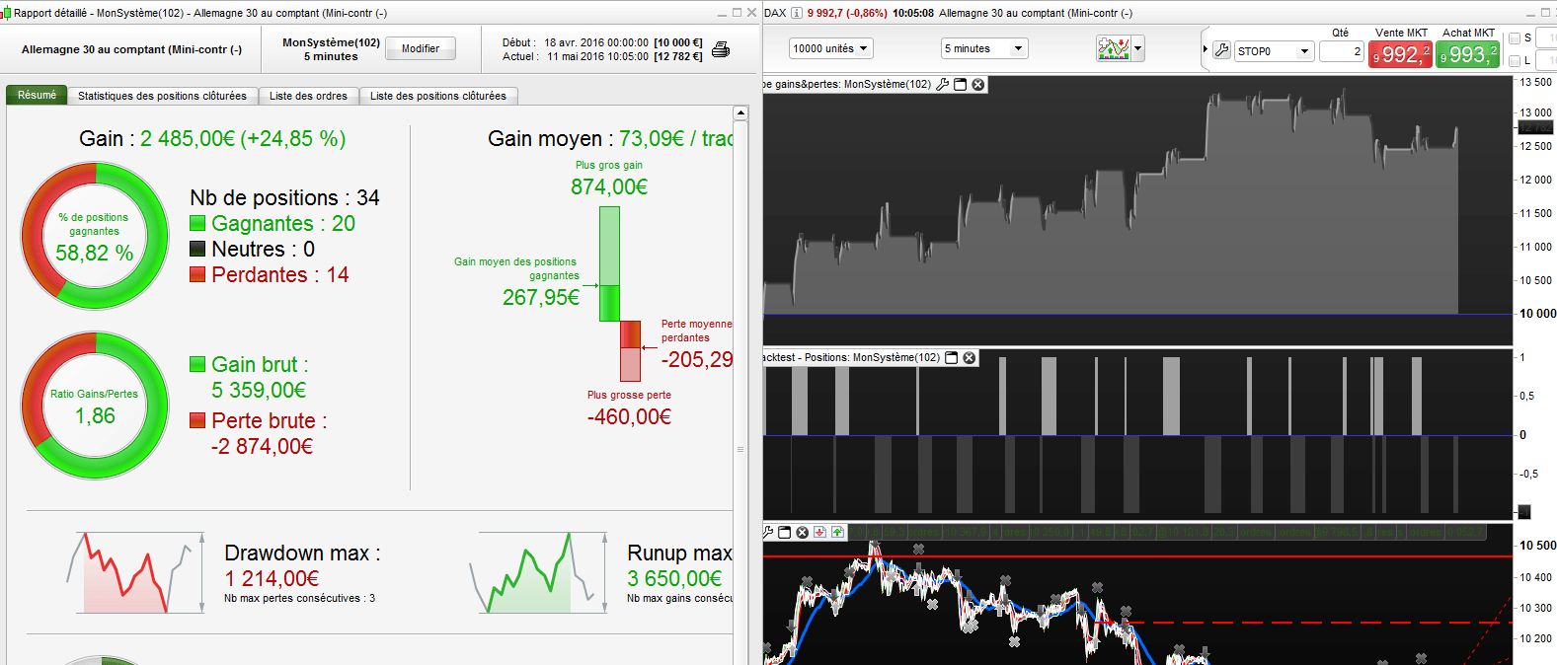
Task: Click the report scrollbar up arrow
Action: click(x=740, y=113)
